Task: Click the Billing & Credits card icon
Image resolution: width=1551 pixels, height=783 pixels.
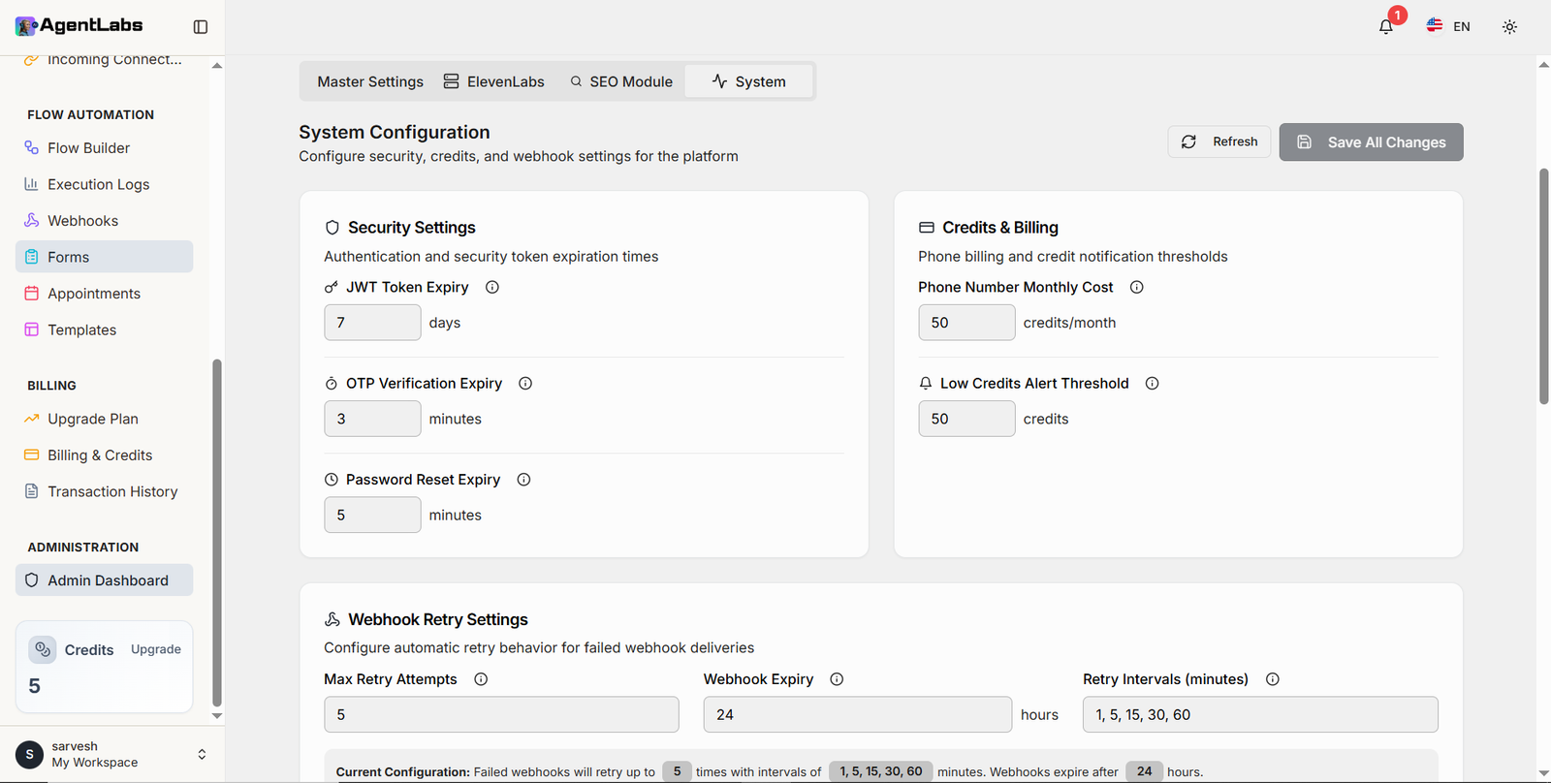Action: click(32, 455)
